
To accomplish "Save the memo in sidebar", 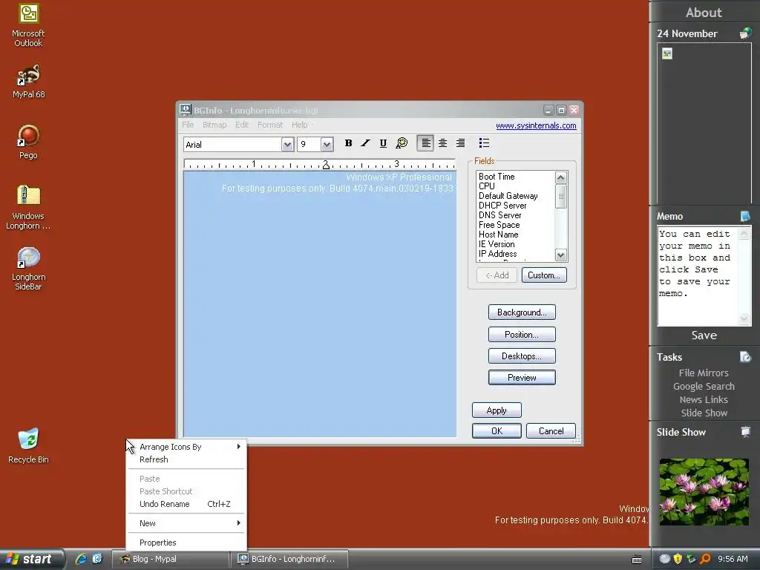I will (x=704, y=335).
